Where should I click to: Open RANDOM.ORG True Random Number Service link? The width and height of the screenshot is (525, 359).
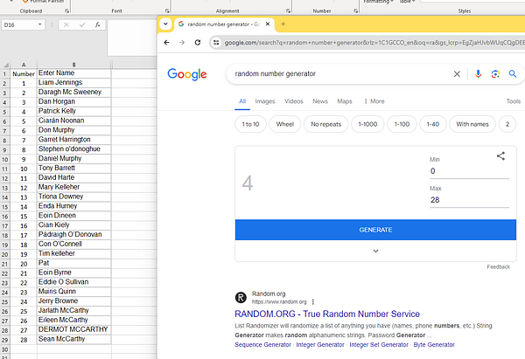(x=327, y=314)
